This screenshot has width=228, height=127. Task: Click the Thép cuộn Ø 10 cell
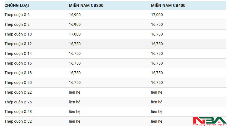(18, 34)
